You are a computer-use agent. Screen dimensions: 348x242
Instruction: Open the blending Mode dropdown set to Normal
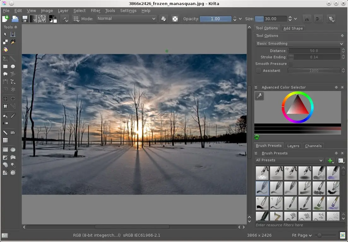click(x=127, y=19)
